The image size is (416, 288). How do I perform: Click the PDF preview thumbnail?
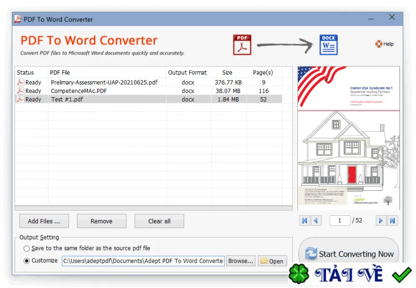click(348, 138)
